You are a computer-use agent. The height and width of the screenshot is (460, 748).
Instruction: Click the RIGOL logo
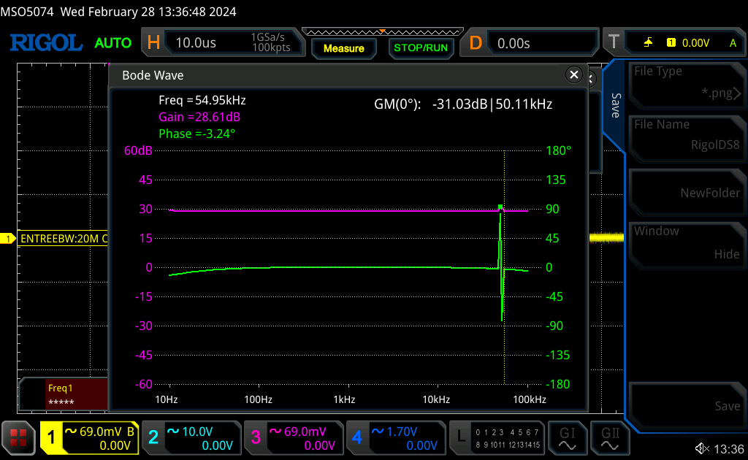coord(46,43)
